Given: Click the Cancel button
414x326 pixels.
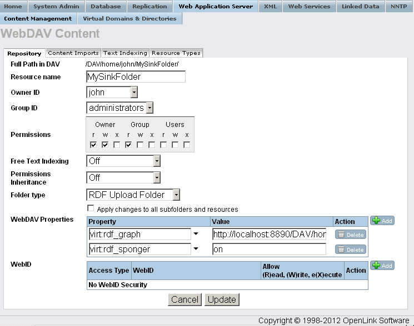Looking at the screenshot, I should point(185,299).
